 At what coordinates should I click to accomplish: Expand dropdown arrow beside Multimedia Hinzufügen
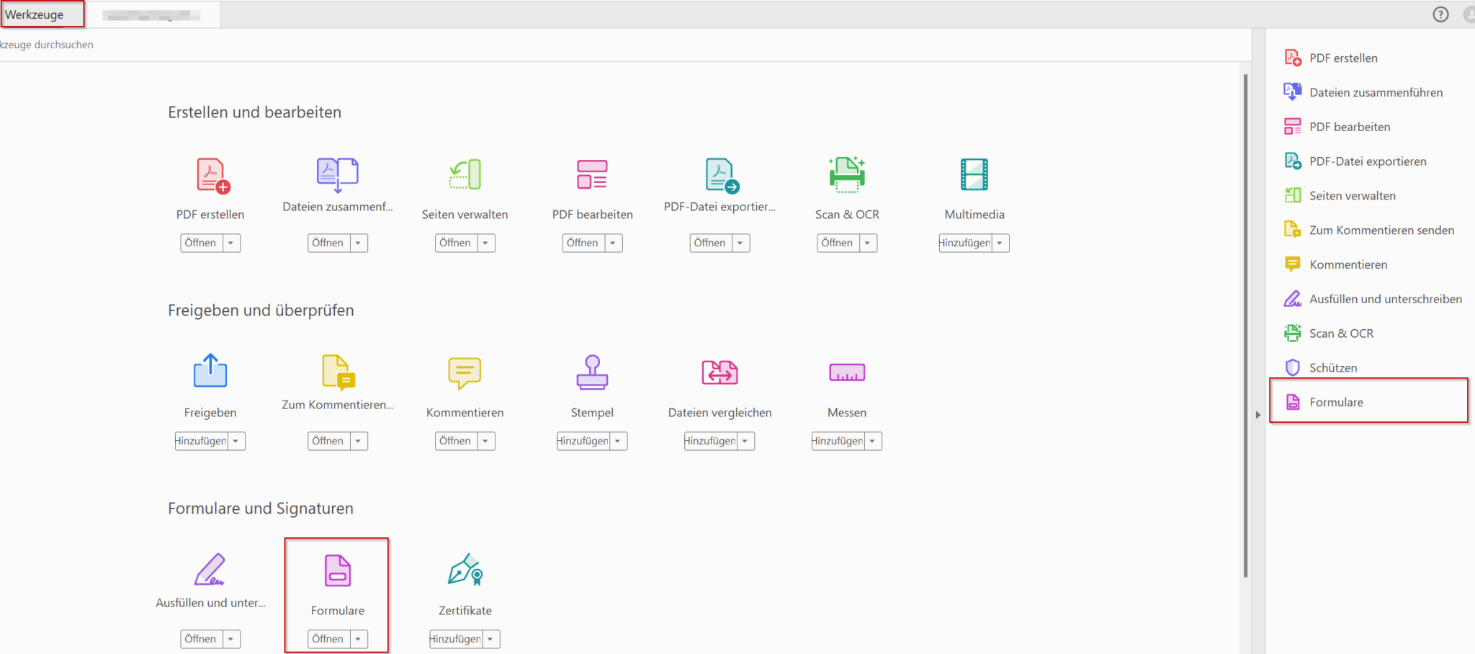[x=1000, y=243]
